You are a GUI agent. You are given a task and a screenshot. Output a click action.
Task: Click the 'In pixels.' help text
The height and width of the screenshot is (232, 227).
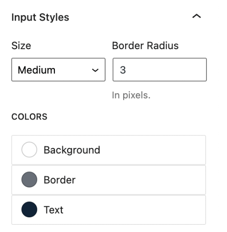[131, 95]
